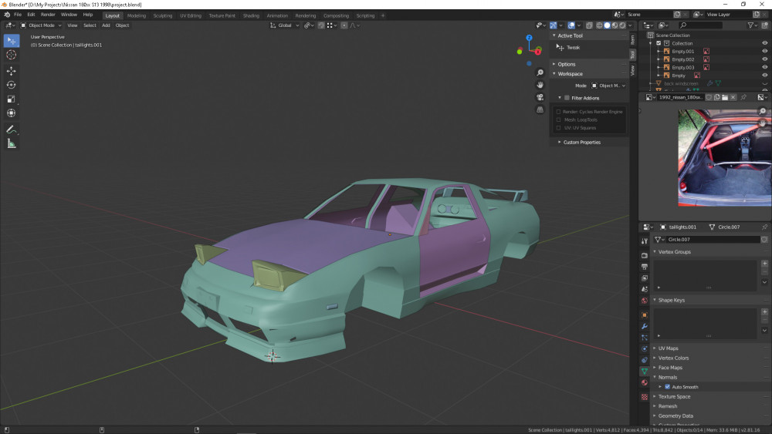
Task: Open the Item tab in the sidebar
Action: click(633, 40)
